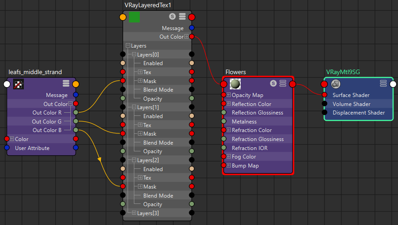Viewport: 398px width, 225px height.
Task: Click the User Attribute output port
Action: click(x=76, y=148)
